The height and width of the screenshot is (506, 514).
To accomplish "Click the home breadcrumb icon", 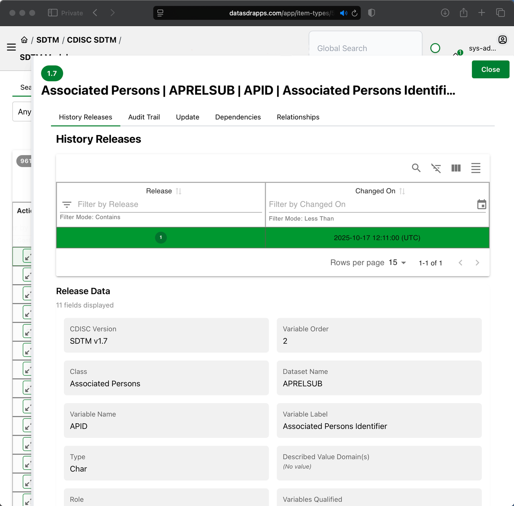I will tap(24, 40).
